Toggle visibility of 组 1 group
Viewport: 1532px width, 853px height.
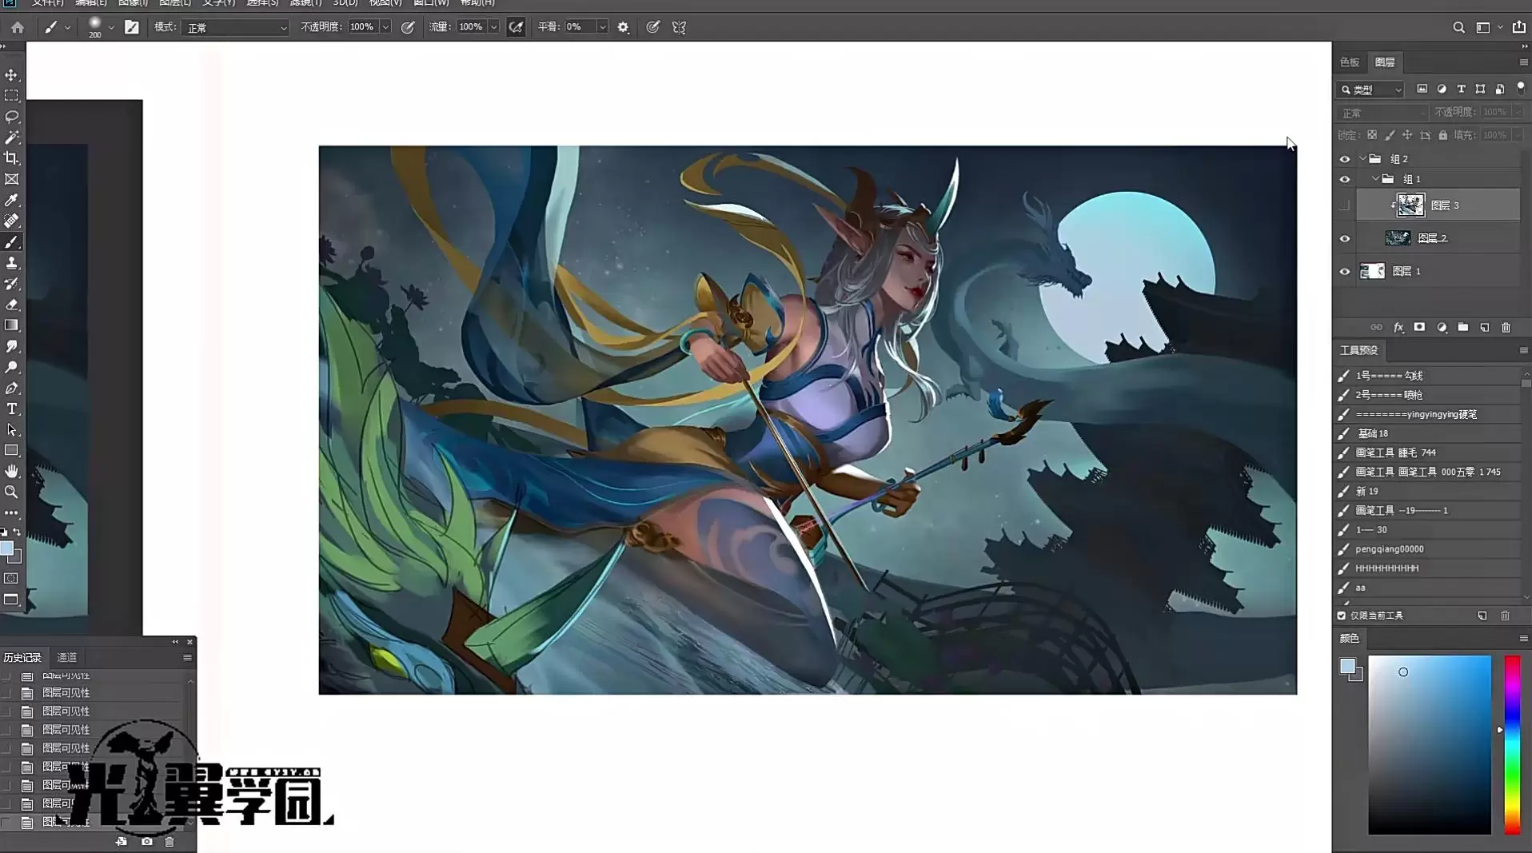point(1344,179)
